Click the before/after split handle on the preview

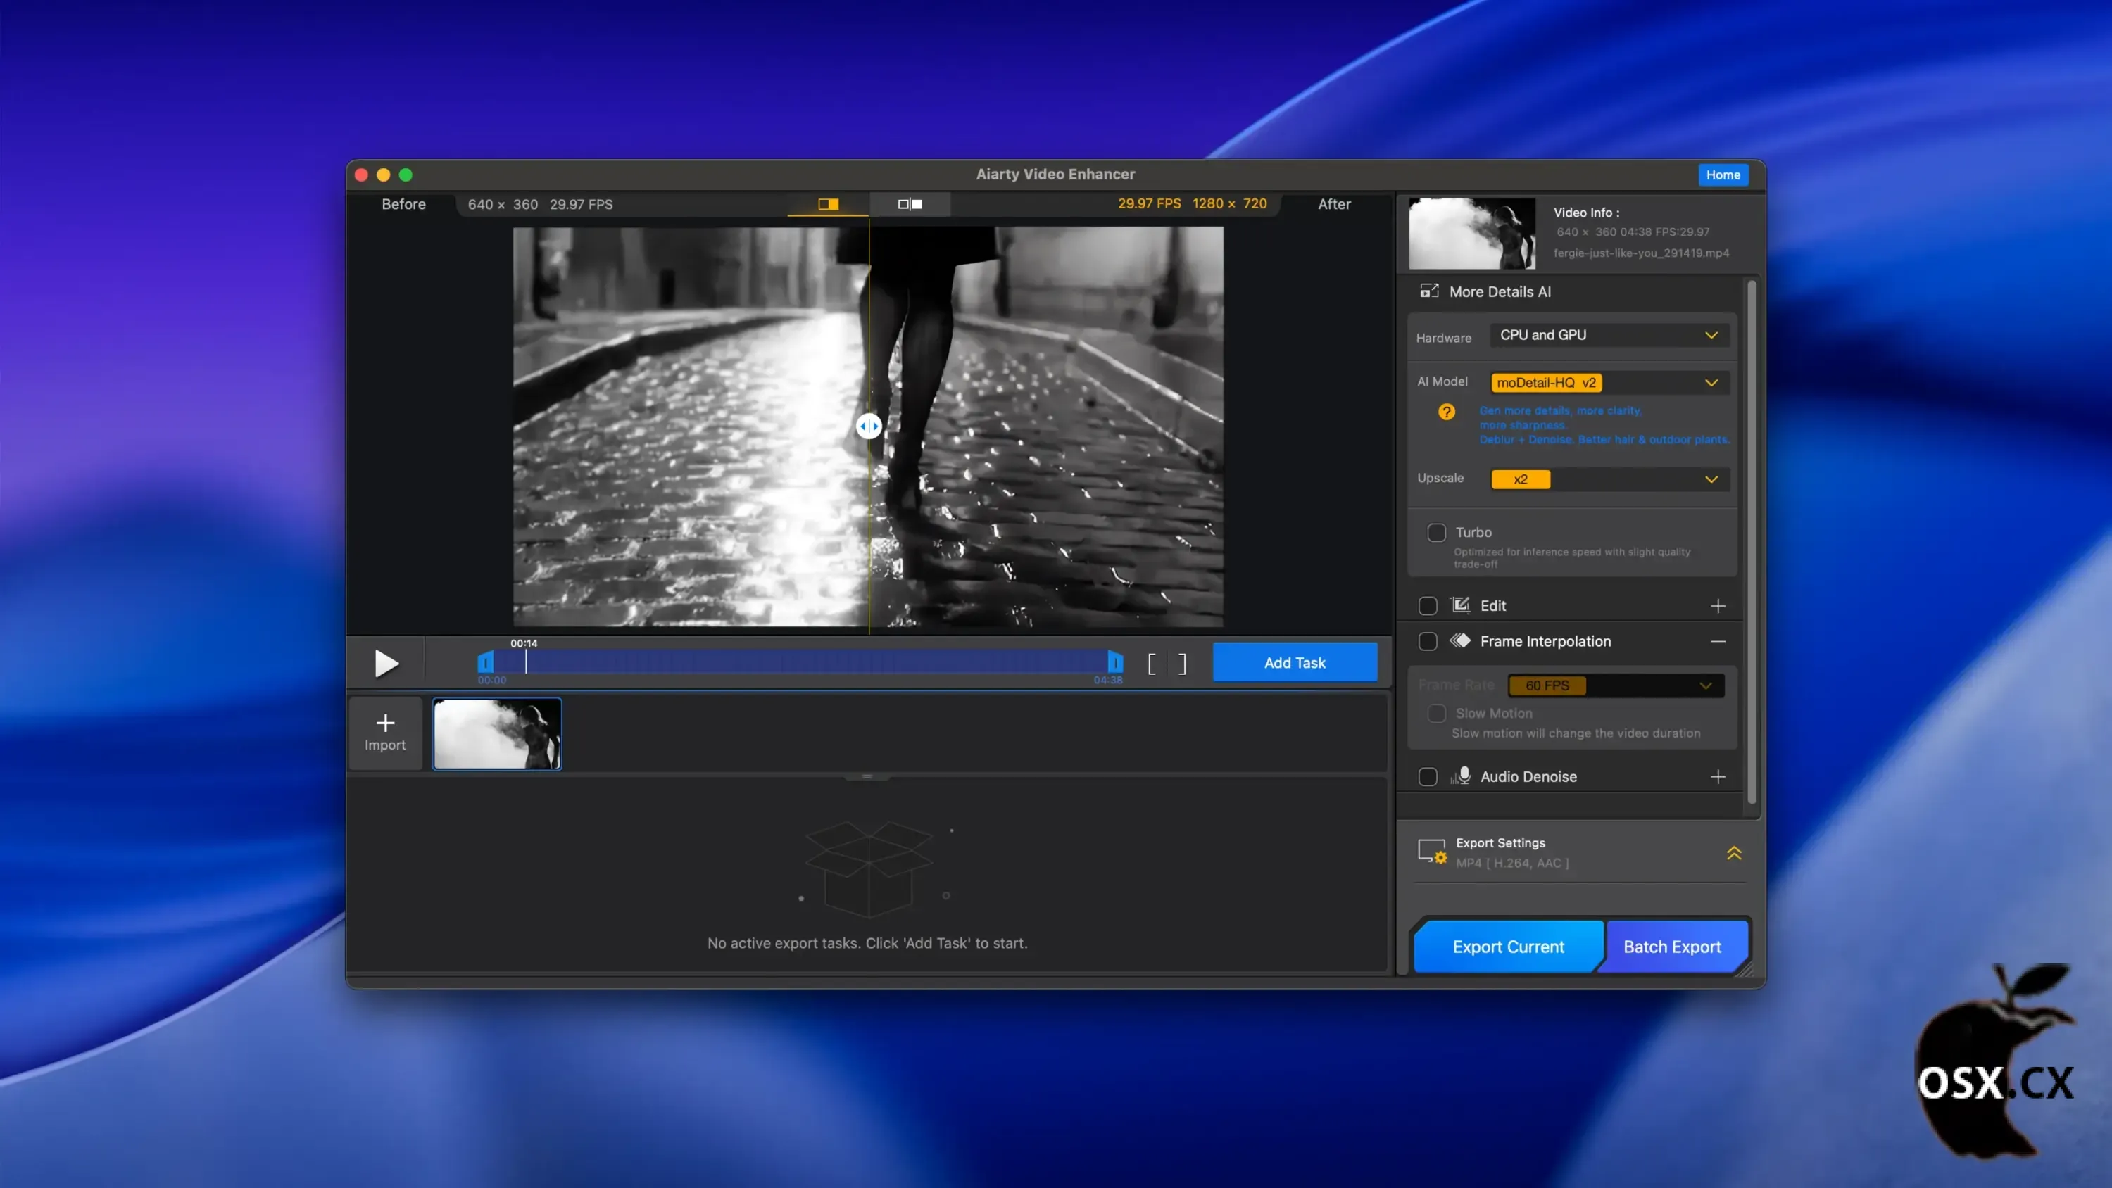869,426
